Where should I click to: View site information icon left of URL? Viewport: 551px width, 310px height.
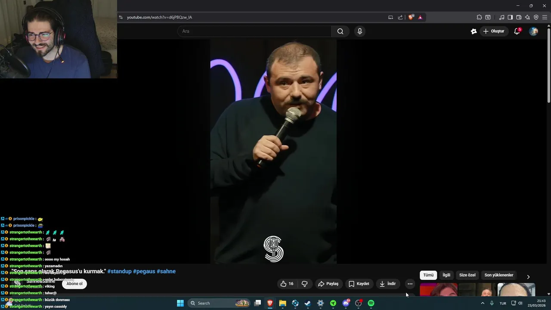click(121, 17)
